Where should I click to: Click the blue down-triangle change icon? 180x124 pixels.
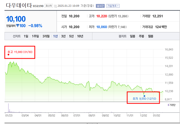(18, 26)
